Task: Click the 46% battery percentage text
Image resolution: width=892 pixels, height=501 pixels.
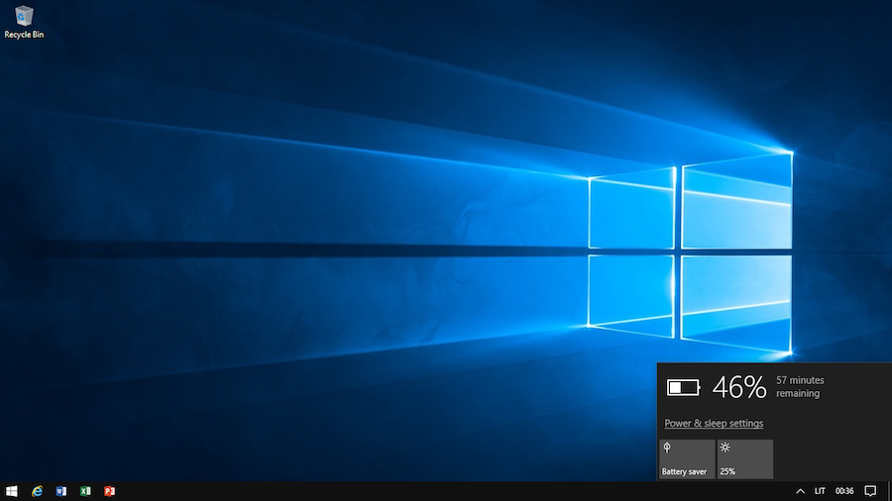Action: [739, 387]
